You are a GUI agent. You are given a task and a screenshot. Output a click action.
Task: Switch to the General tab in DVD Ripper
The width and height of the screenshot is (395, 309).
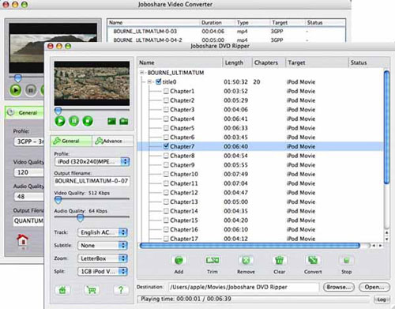(71, 141)
